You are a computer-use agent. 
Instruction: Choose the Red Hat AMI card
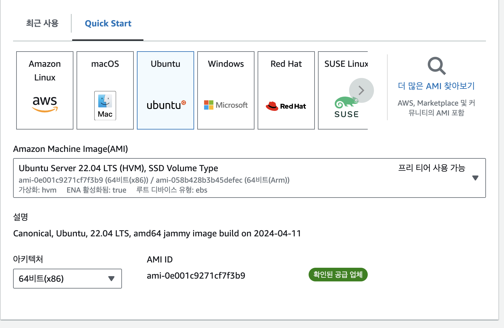coord(286,90)
